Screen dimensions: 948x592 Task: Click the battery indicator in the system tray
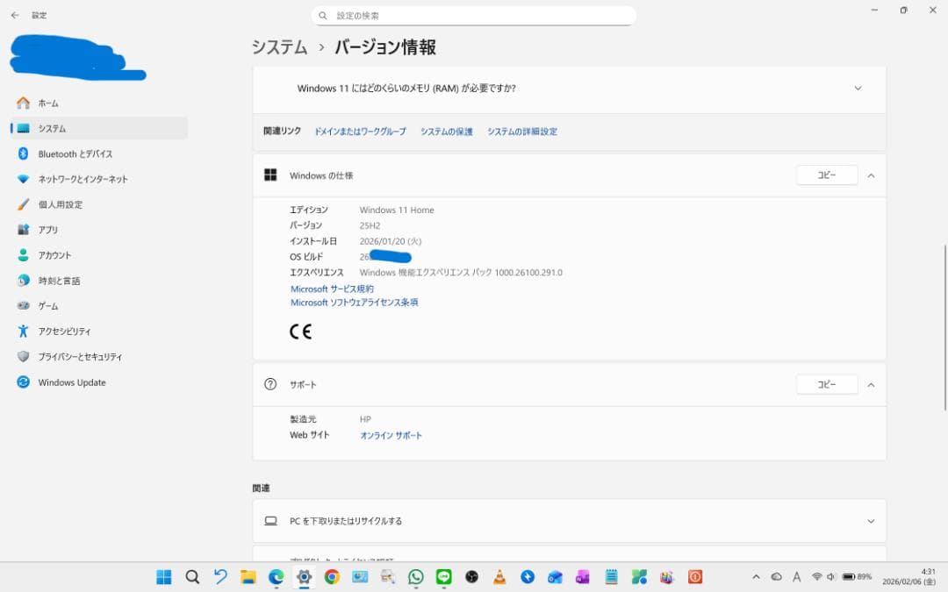tap(849, 577)
